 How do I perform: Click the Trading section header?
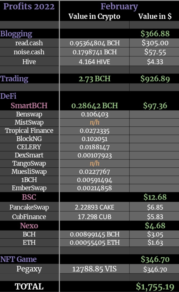coord(14,79)
